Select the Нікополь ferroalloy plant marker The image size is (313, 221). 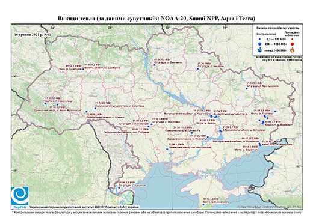[x=208, y=137]
